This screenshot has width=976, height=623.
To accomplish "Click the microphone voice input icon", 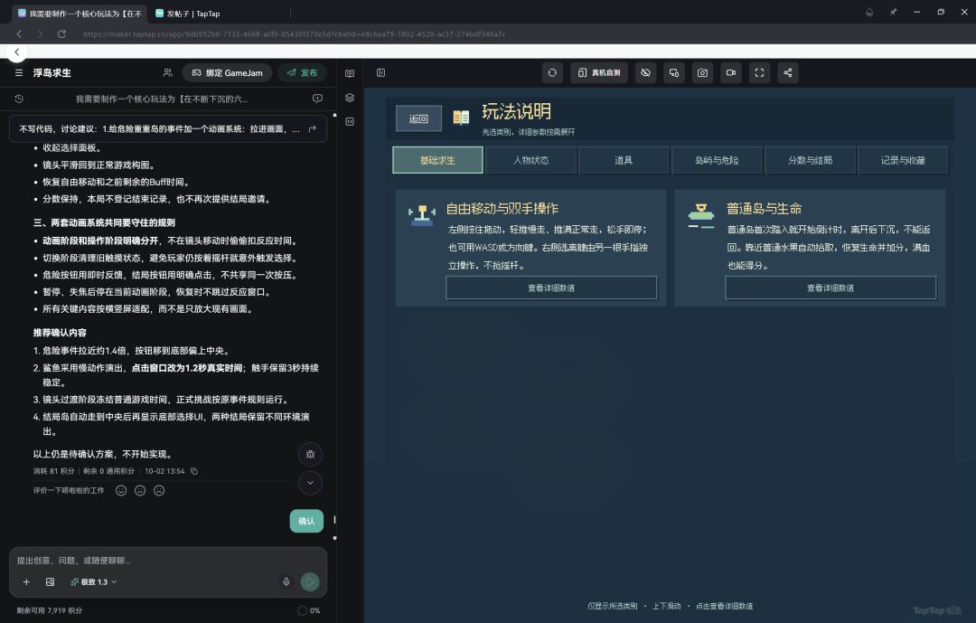I will click(x=286, y=582).
